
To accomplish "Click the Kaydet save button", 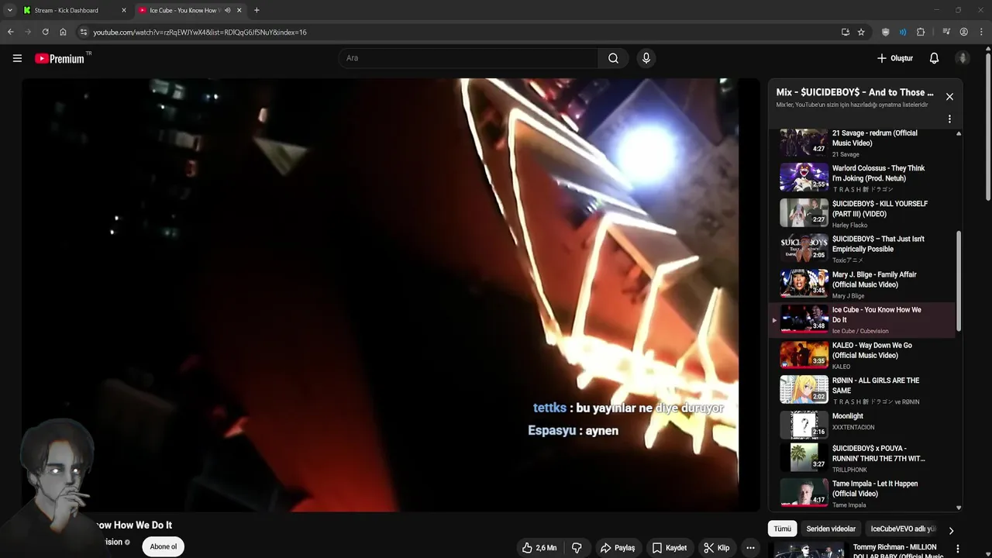I will (x=670, y=547).
